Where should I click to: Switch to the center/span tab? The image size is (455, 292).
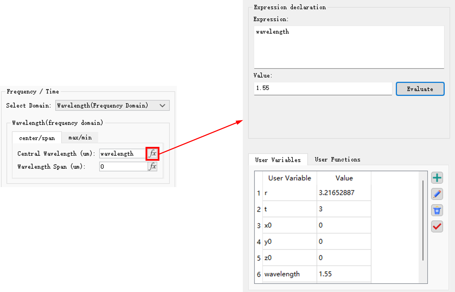(x=37, y=138)
